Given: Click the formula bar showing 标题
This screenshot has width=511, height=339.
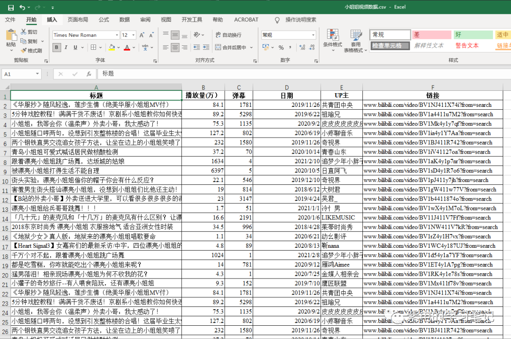Looking at the screenshot, I should coord(303,74).
